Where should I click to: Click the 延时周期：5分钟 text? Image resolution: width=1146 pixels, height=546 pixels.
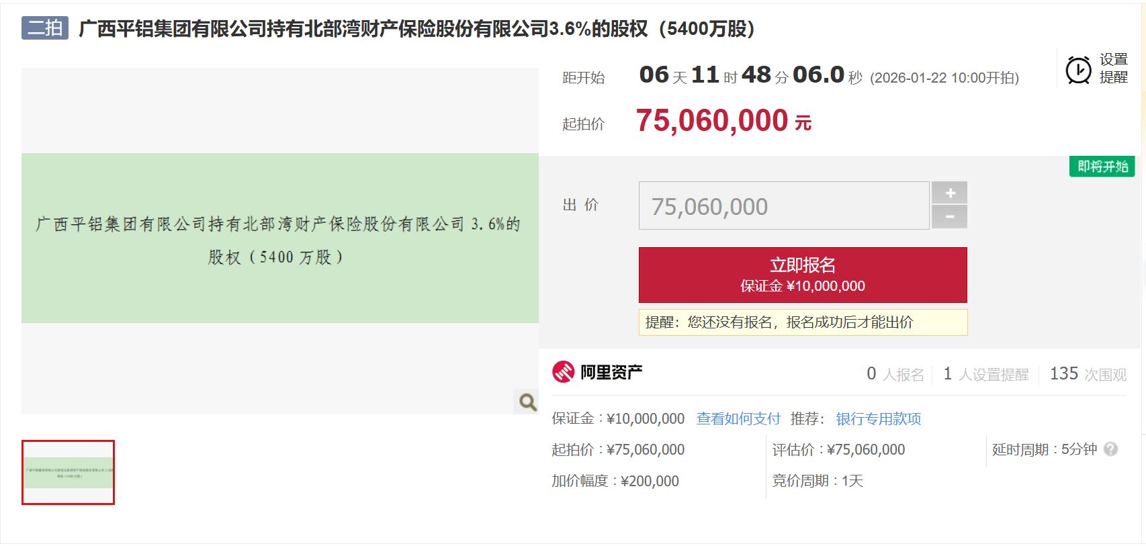[x=1045, y=449]
